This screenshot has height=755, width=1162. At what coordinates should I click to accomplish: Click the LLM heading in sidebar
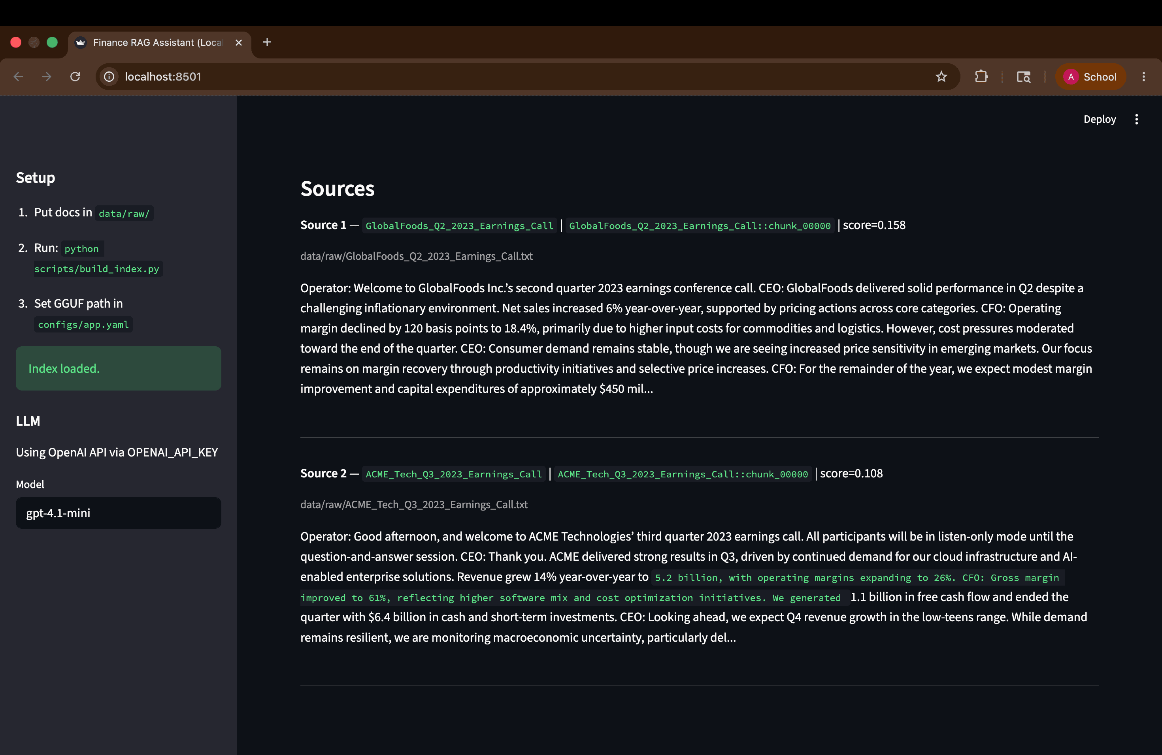click(x=28, y=421)
